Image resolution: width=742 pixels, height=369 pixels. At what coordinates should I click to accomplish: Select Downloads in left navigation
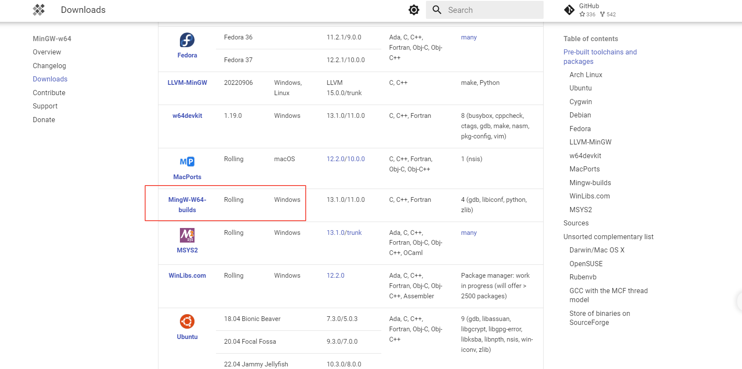[50, 79]
